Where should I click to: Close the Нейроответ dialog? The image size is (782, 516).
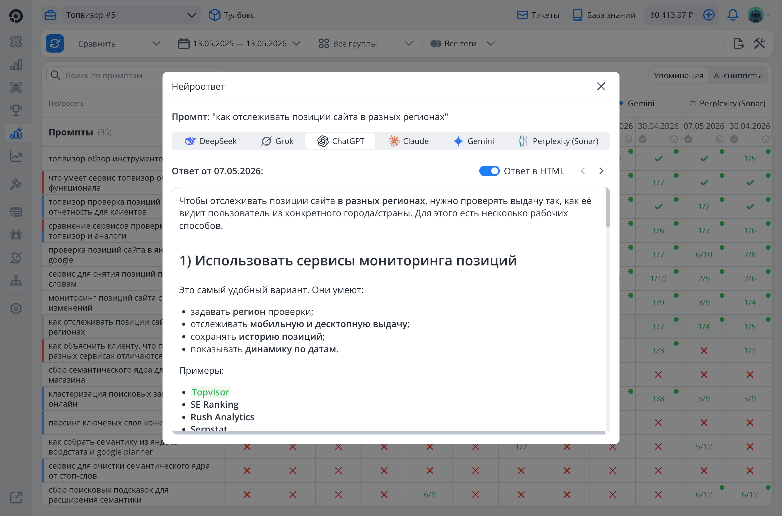pos(601,86)
